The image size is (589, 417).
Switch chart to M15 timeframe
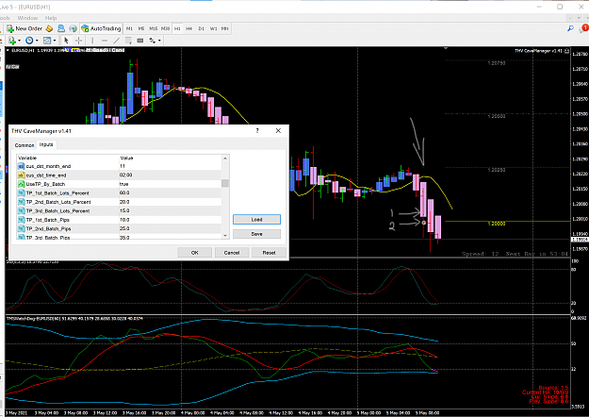click(154, 28)
